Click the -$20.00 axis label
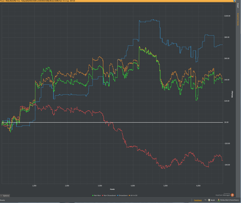This screenshot has width=241, height=203. (227, 143)
